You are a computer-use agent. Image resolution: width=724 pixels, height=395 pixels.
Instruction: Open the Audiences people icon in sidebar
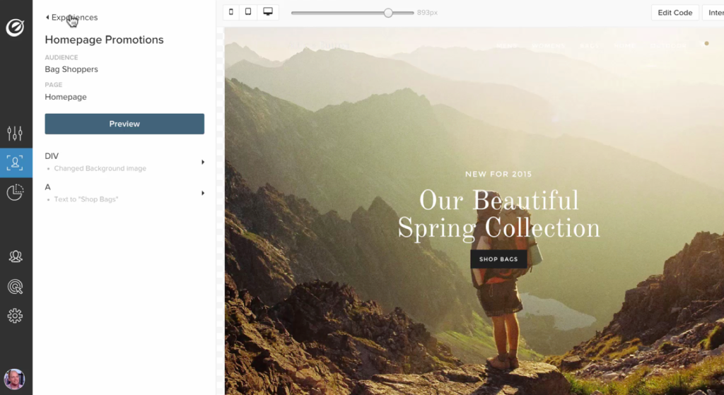(15, 257)
